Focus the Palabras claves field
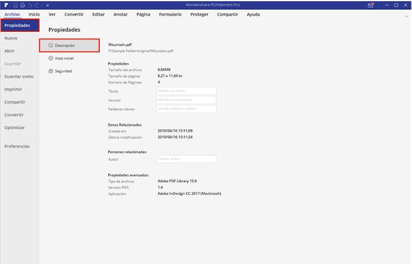Screen dimensions: 412x264 coord(186,109)
